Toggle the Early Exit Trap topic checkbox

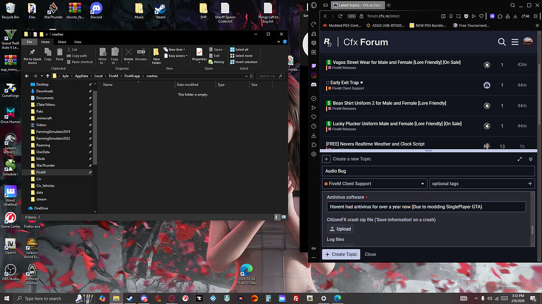tap(327, 83)
